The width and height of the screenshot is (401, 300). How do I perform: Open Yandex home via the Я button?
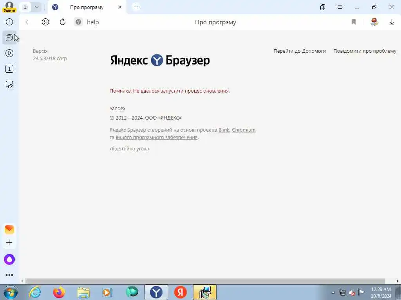pos(45,22)
